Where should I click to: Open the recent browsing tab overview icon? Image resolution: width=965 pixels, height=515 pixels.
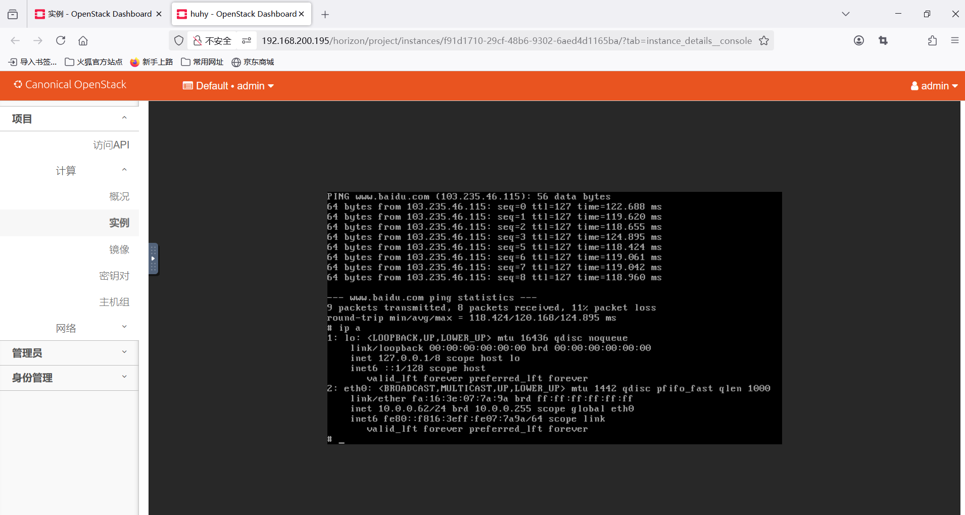[13, 15]
